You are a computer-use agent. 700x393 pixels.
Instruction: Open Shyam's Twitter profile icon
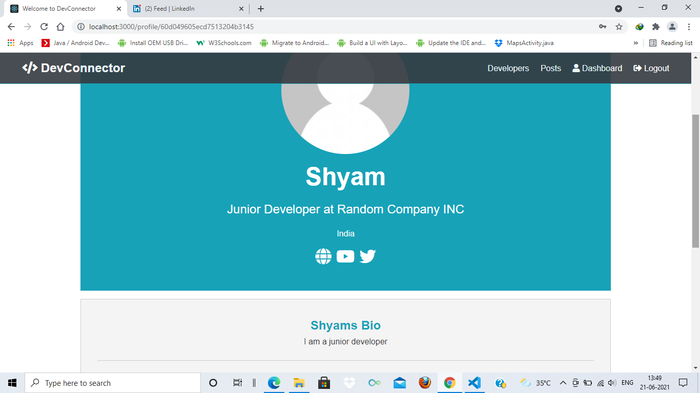pos(367,256)
